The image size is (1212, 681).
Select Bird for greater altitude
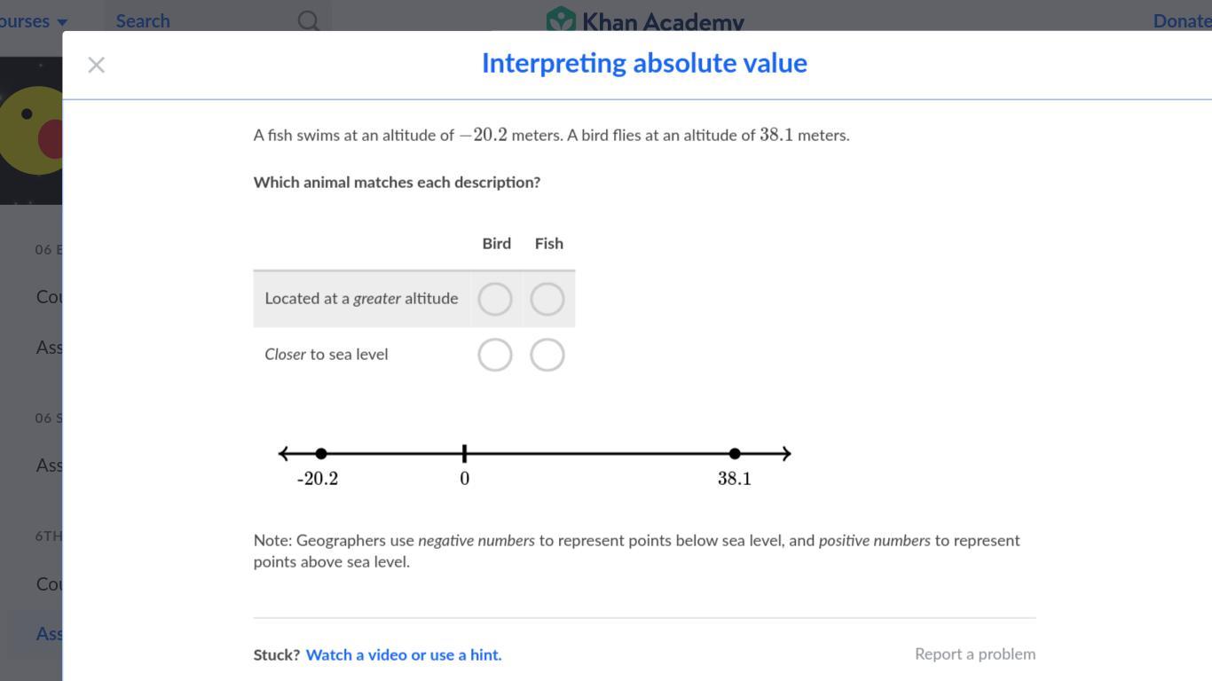[x=495, y=300]
